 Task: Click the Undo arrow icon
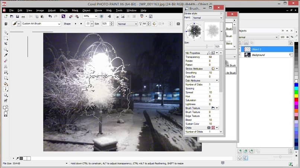point(50,17)
